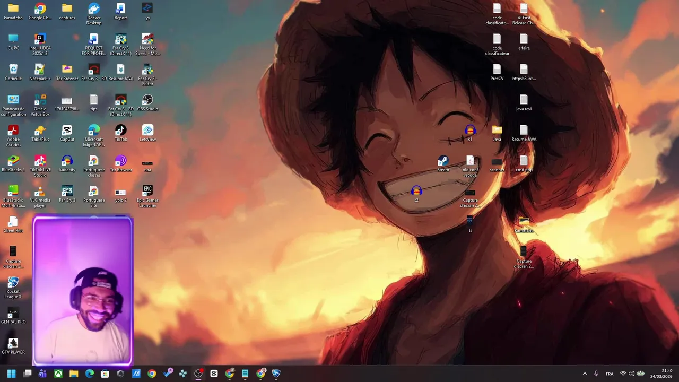Launch Need for Speed shortcut
679x382 pixels.
(147, 45)
